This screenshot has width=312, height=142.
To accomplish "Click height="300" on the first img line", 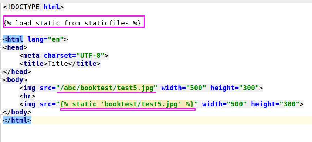I will tap(235, 88).
